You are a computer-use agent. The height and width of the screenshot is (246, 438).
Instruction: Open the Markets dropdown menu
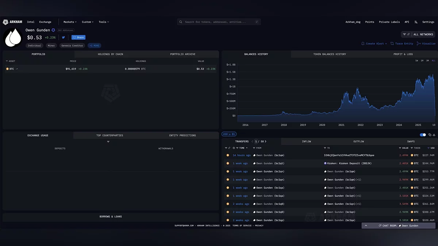tap(70, 22)
